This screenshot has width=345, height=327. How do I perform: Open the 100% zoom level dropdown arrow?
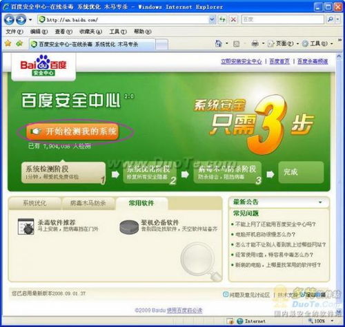point(332,321)
